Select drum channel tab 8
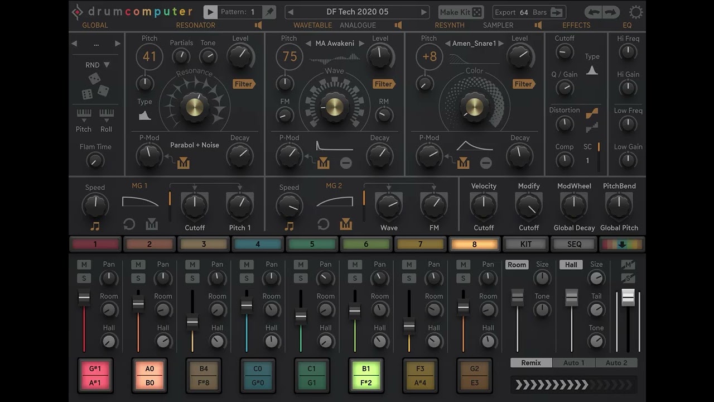 pyautogui.click(x=474, y=244)
